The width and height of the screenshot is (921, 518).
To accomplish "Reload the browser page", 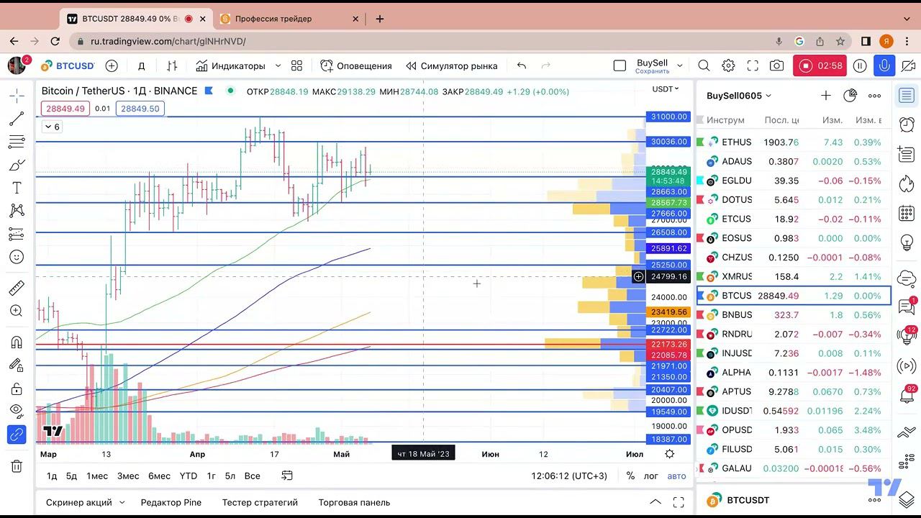I will click(x=55, y=41).
